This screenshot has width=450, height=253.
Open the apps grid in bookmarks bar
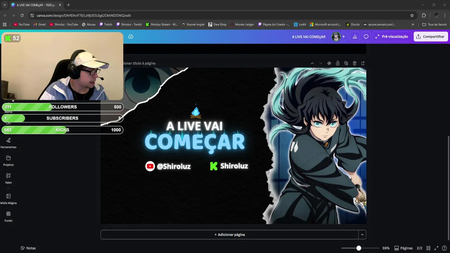[x=5, y=25]
